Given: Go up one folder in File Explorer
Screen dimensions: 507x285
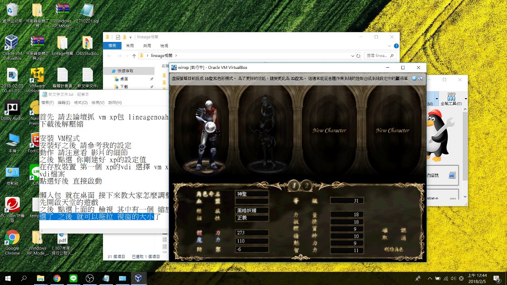Looking at the screenshot, I should [x=134, y=56].
